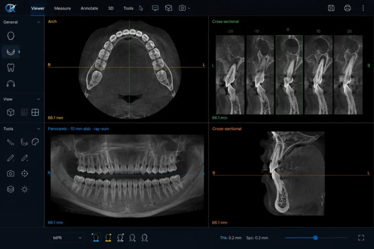Select the fifth head orientation preset
Screen dimensions: 374x249
point(145,238)
